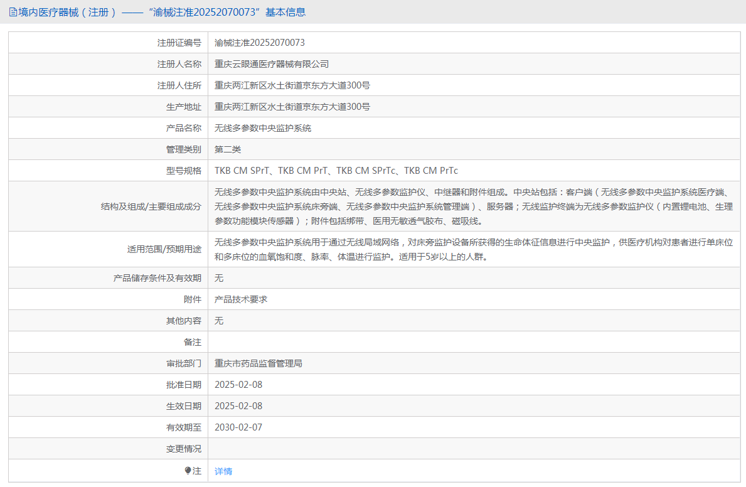The width and height of the screenshot is (746, 487).
Task: Select model specification TKB CM SPrT text
Action: pos(242,171)
